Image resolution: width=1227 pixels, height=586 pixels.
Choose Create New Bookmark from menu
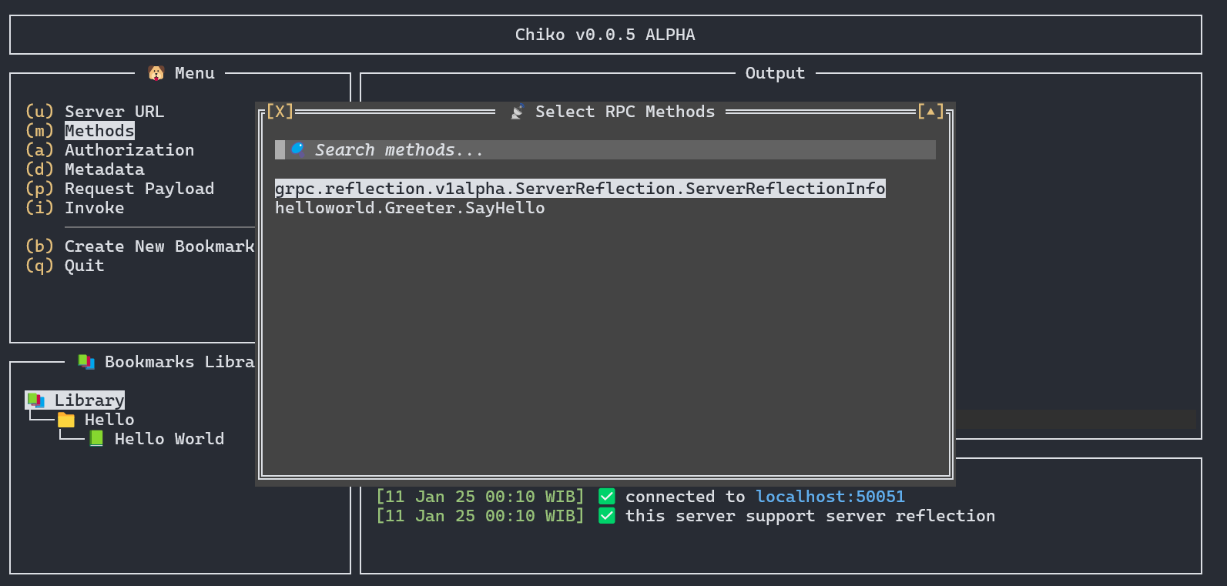pyautogui.click(x=159, y=246)
